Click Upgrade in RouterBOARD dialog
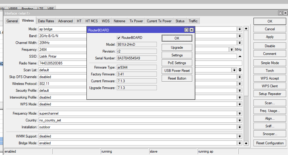Screen dimensions: 288x155 click(177, 48)
